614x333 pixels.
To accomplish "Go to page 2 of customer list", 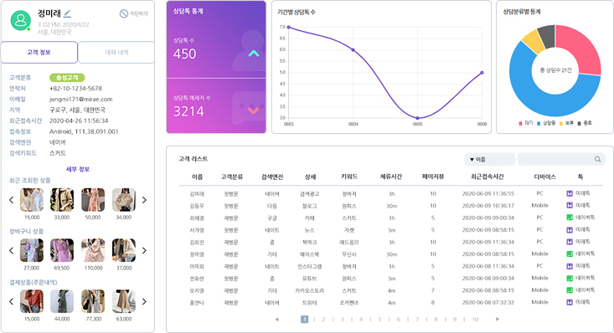I will point(323,320).
